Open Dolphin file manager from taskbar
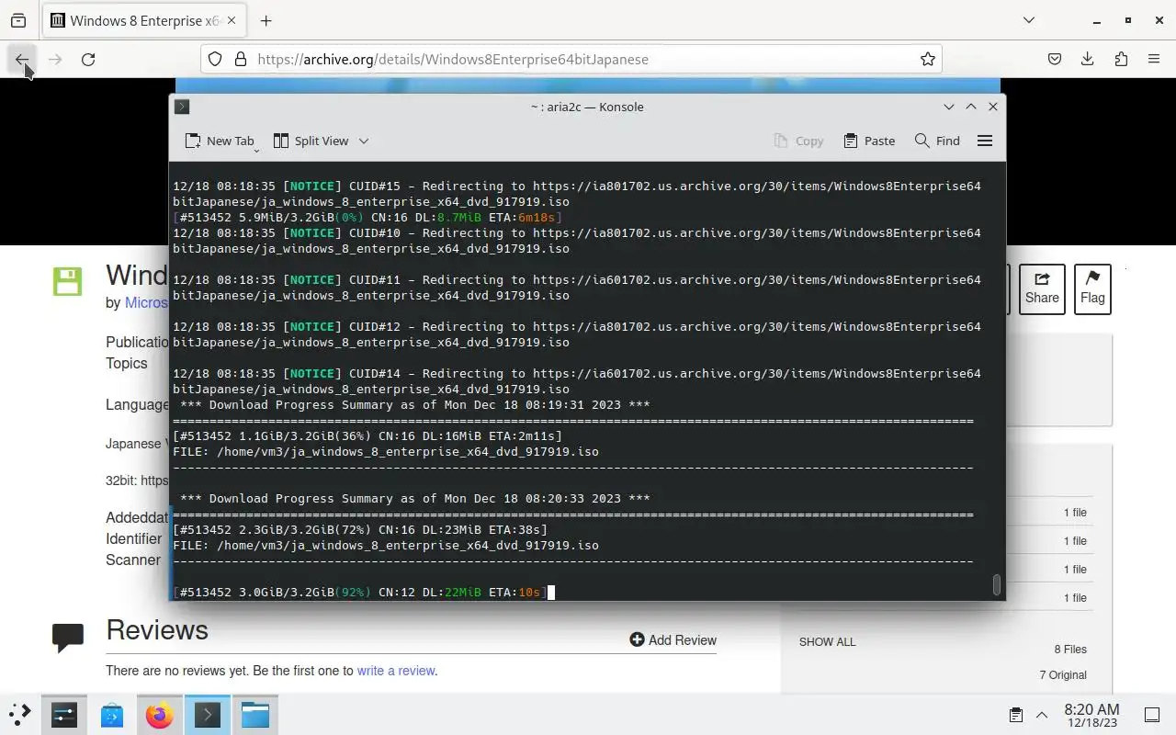 tap(255, 714)
